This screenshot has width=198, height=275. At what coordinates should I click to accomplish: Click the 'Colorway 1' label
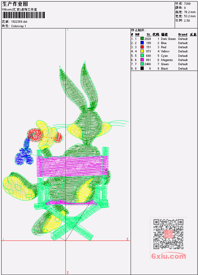(19, 26)
